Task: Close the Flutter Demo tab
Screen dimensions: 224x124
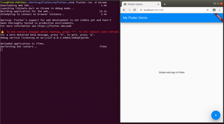Action: point(158,4)
